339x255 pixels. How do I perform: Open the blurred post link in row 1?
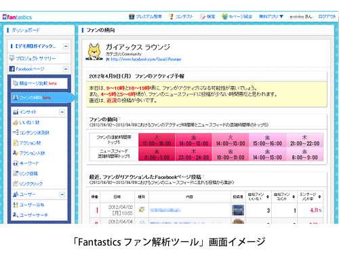point(165,210)
